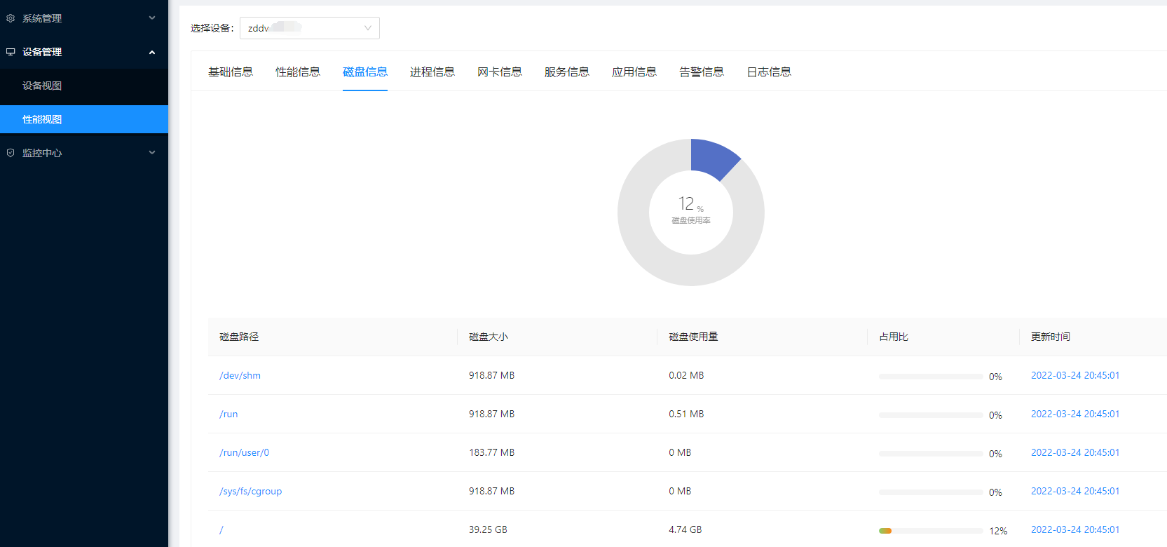Click the update time of the /sys/fs/cgroup row
The width and height of the screenshot is (1167, 547).
(1075, 491)
